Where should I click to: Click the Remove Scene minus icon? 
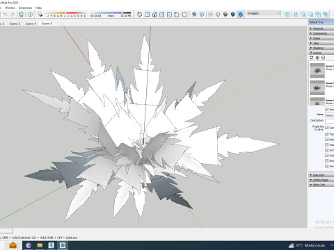pos(323,58)
